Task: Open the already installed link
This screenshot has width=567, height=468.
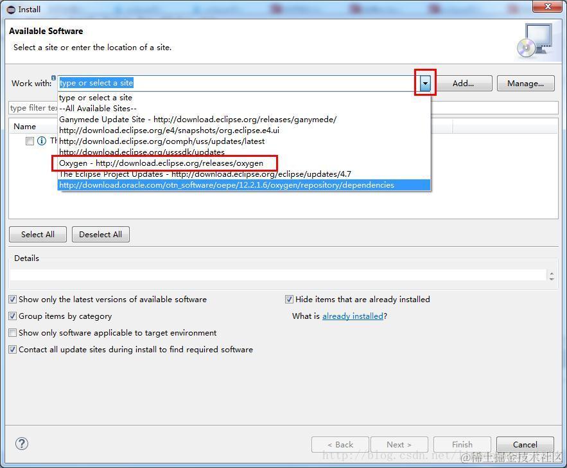Action: [353, 316]
